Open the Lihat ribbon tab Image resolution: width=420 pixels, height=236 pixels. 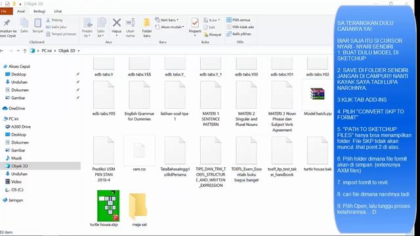click(58, 11)
